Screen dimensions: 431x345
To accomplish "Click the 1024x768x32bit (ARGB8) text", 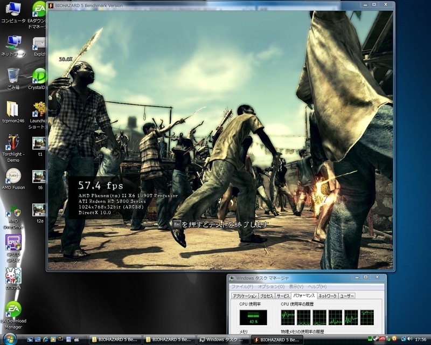I will click(x=111, y=207).
